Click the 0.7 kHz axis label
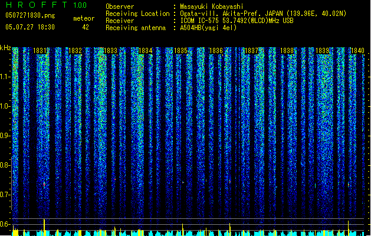371x236 pixels. point(5,195)
